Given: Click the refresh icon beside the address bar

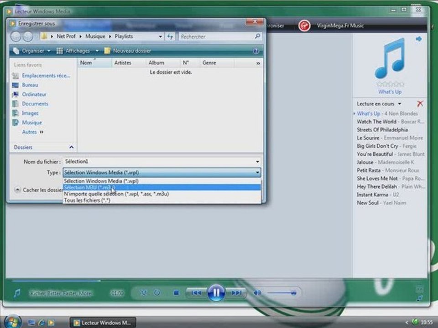Looking at the screenshot, I should pyautogui.click(x=170, y=36).
